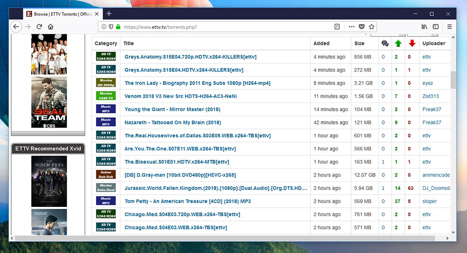Click HD TV category badge for Greys.Anatomy 720p
This screenshot has width=467, height=253.
coord(106,56)
